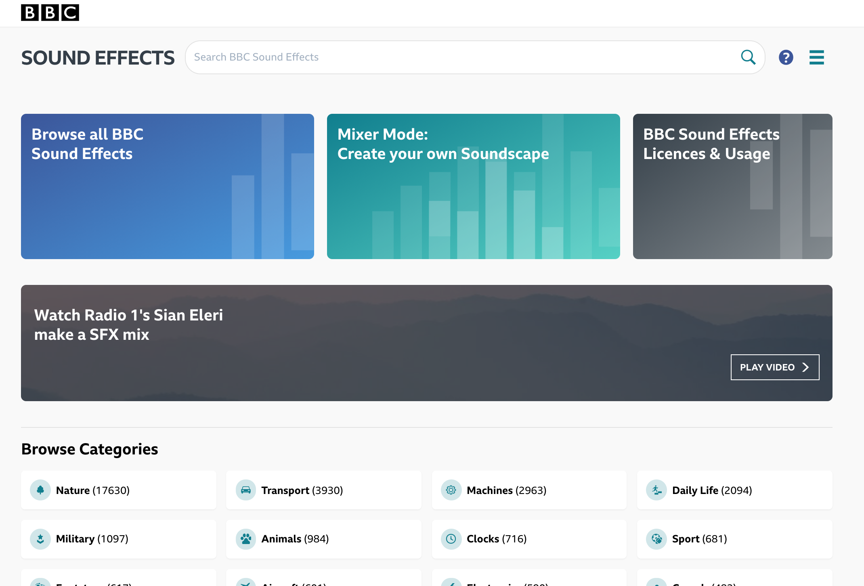
Task: Open Machines (2963) category
Action: point(529,490)
